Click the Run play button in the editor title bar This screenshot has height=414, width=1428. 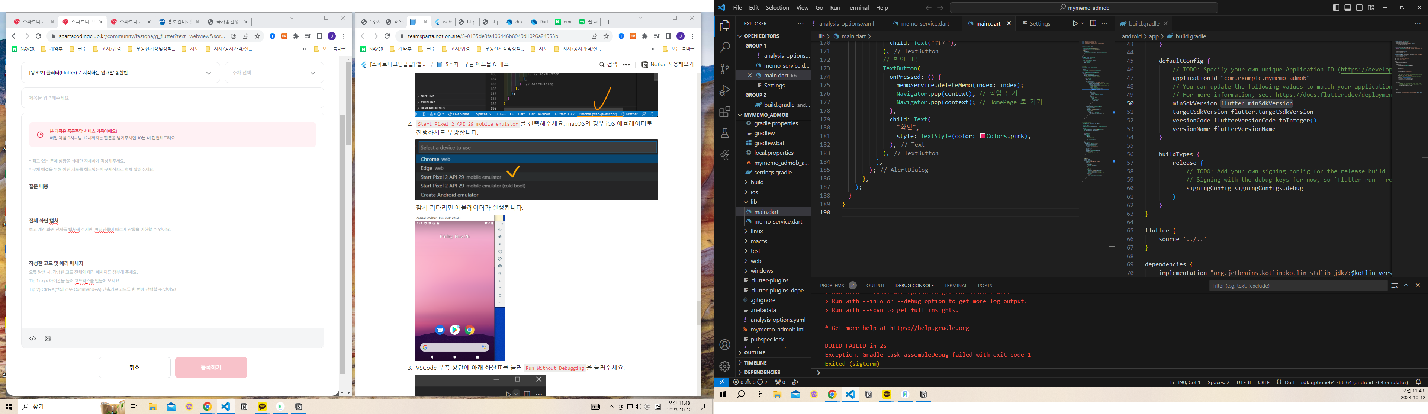(x=1075, y=23)
